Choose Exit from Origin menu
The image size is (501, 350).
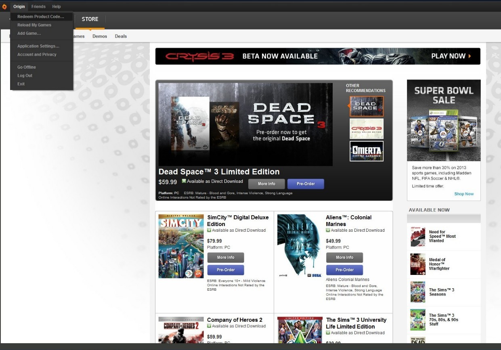(x=21, y=84)
